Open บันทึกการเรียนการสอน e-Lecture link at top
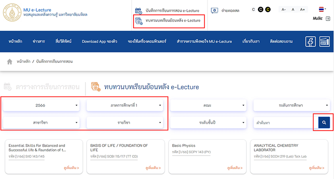Viewport: 334px width, 179px height. click(x=171, y=10)
